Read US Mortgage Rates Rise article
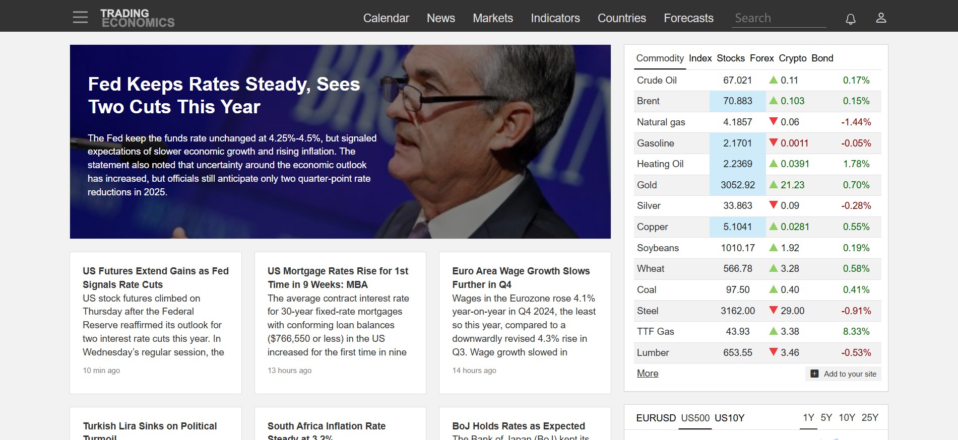958x440 pixels. (338, 277)
